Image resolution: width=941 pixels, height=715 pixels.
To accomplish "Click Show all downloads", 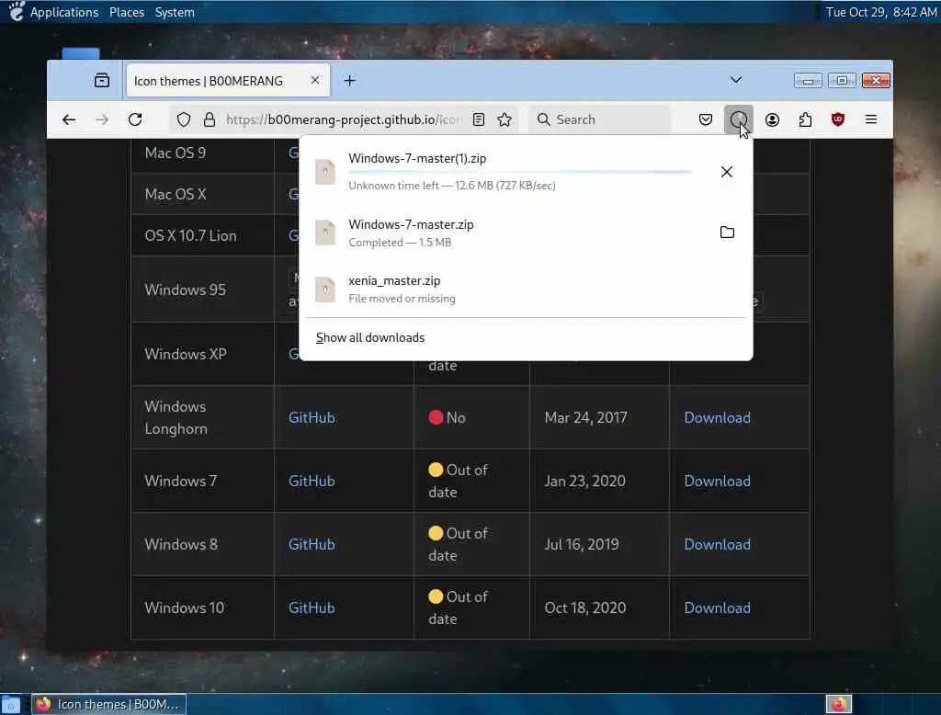I will 370,337.
